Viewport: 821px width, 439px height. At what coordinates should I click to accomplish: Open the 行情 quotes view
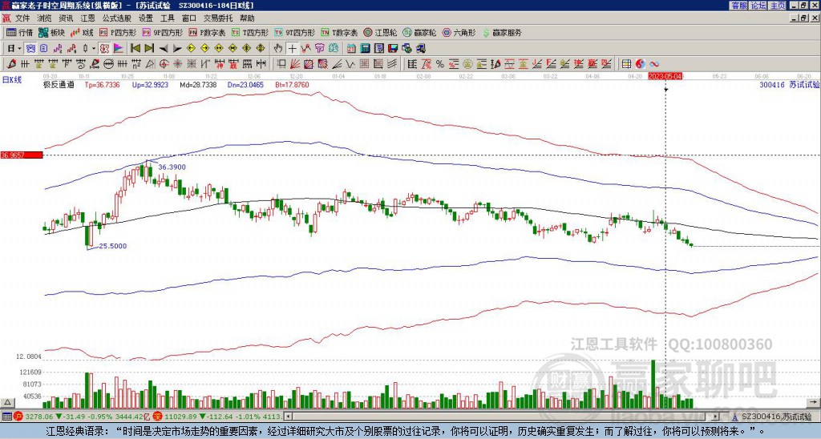20,32
